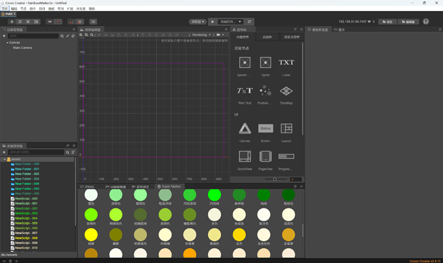Viewport: 443px width, 263px height.
Task: Pick the Sprite node from node library
Action: (265, 63)
